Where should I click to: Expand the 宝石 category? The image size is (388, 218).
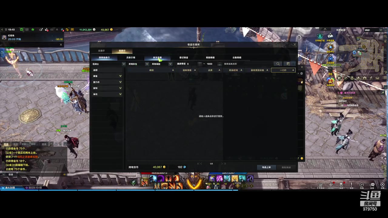pos(107,94)
